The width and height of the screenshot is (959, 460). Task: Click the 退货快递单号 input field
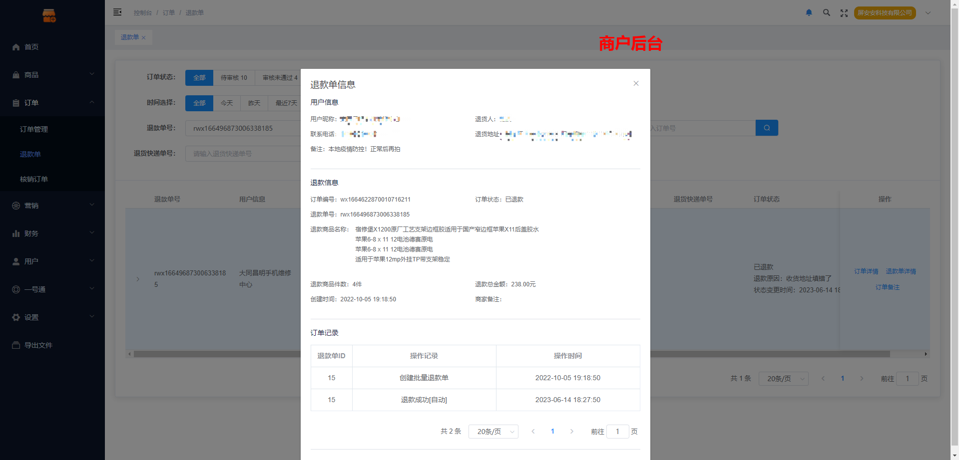pyautogui.click(x=243, y=154)
